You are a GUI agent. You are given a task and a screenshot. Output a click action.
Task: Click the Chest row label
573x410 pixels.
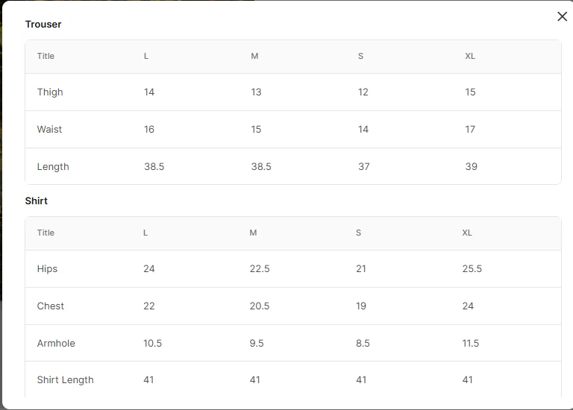tap(51, 306)
